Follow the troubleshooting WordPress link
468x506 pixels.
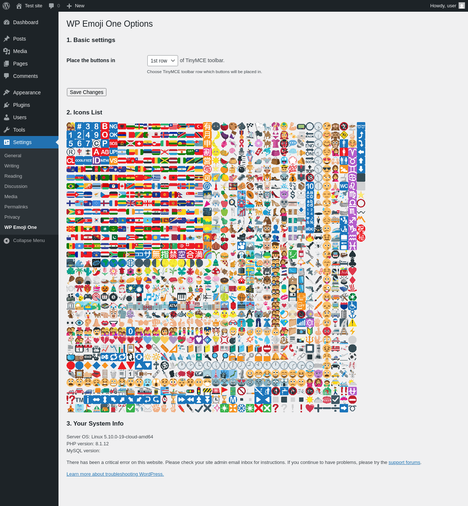click(115, 474)
